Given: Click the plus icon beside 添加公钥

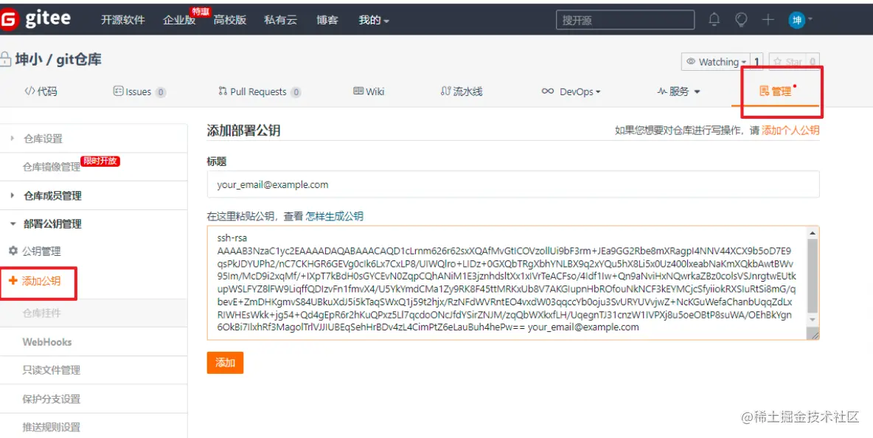Looking at the screenshot, I should point(13,280).
